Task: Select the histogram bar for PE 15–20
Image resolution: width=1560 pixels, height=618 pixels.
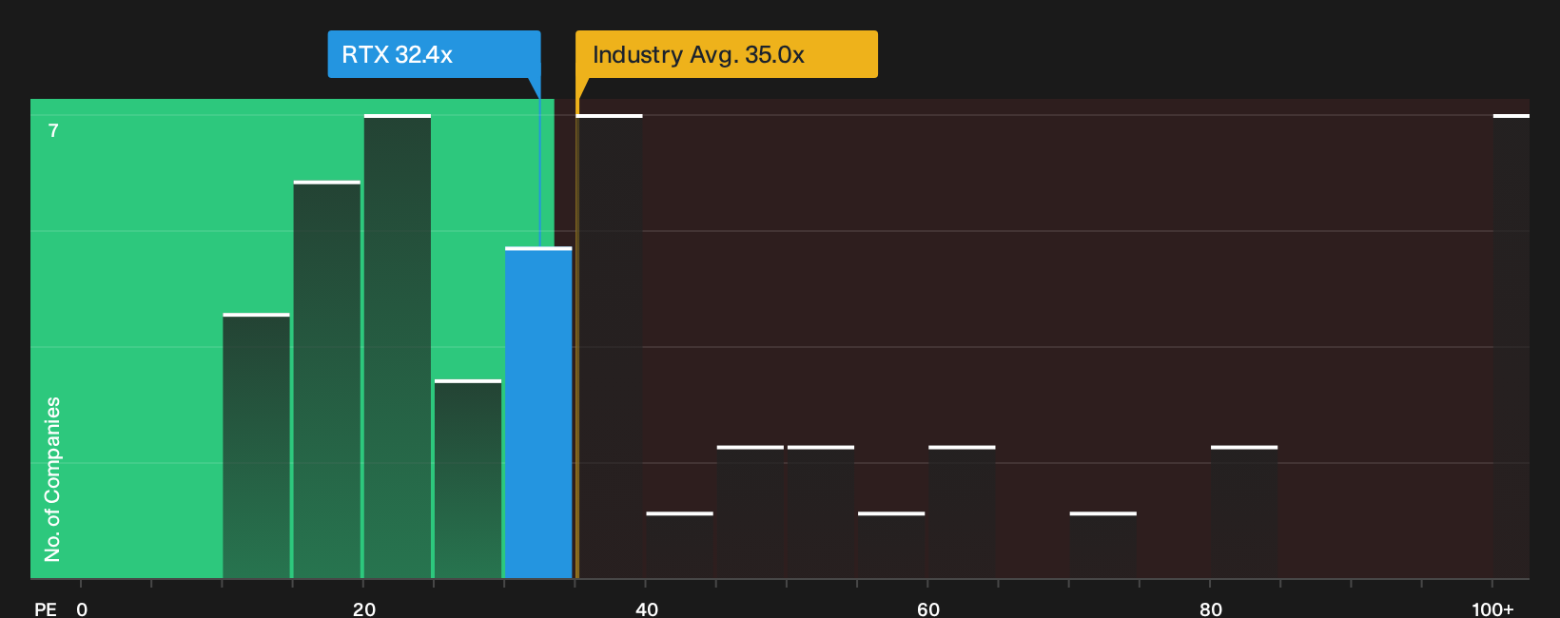Action: [x=327, y=379]
